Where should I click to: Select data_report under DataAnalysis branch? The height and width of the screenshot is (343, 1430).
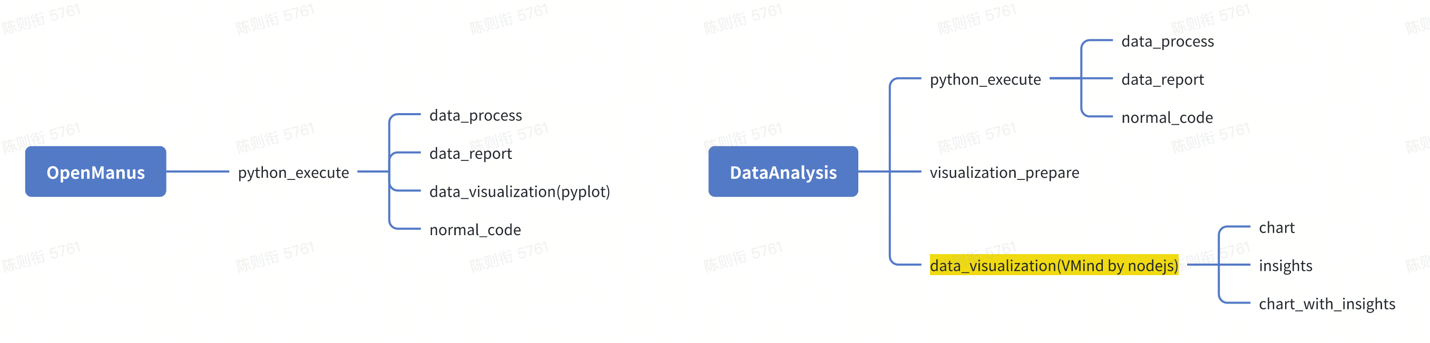pos(1162,79)
